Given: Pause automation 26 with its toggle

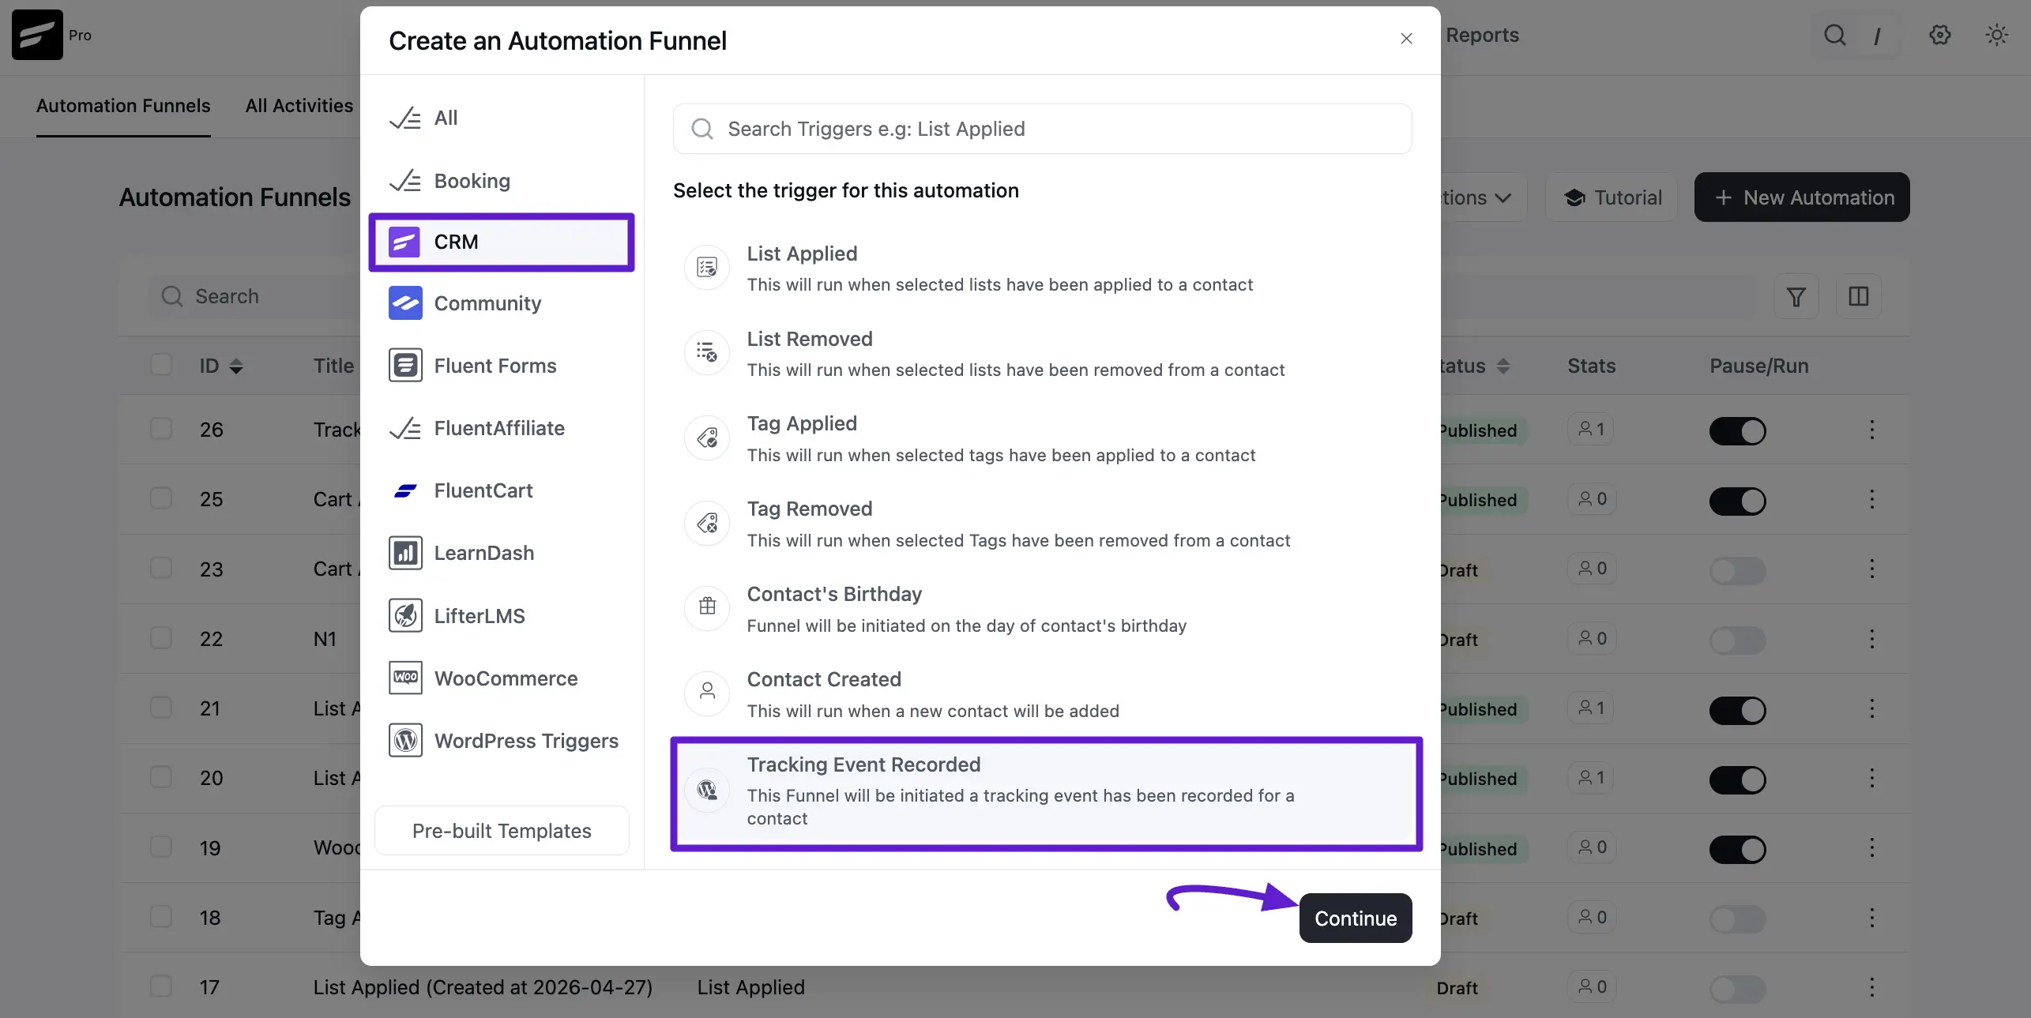Looking at the screenshot, I should [x=1737, y=431].
